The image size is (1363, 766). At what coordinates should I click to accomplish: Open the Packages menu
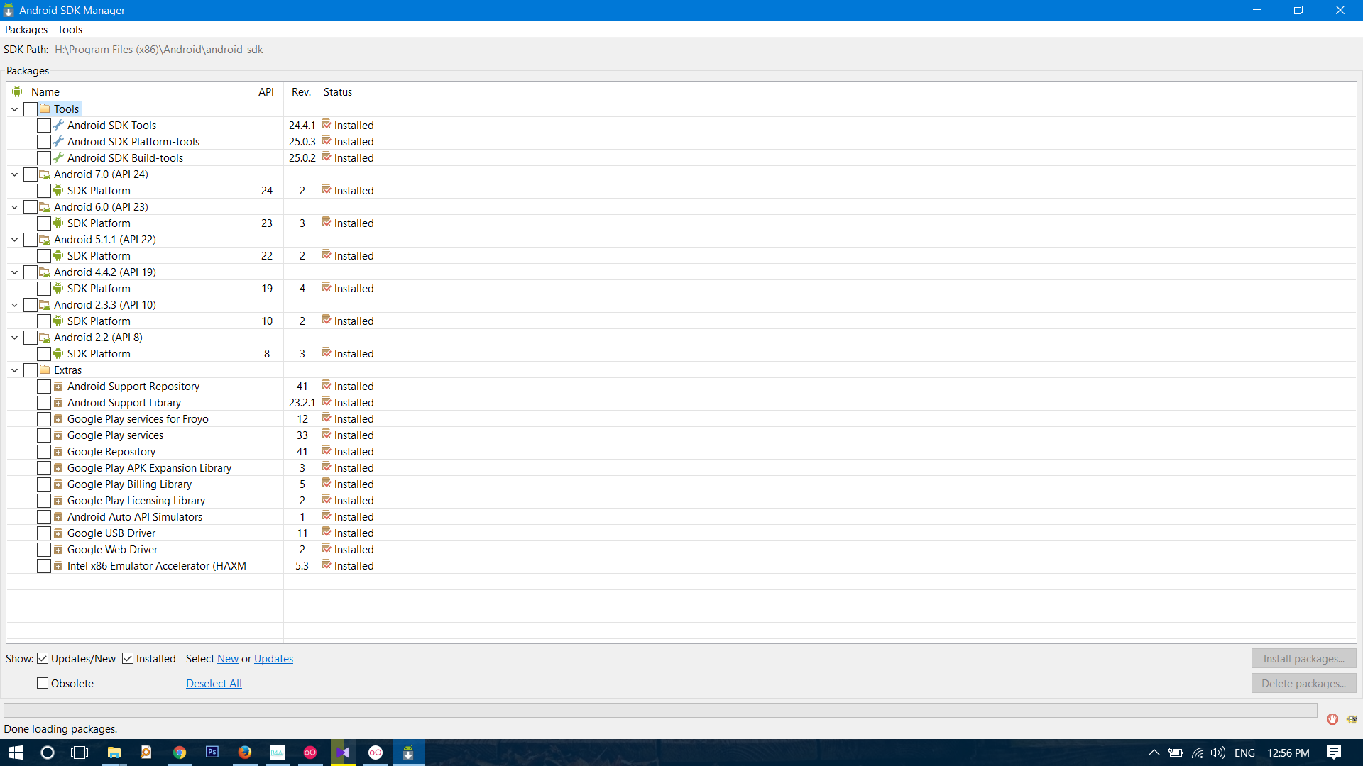26,29
